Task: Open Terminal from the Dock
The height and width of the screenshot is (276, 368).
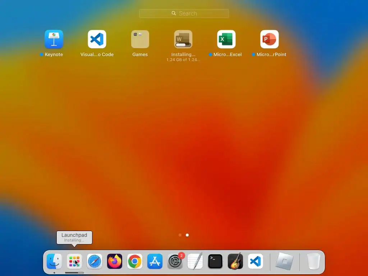Action: point(215,261)
